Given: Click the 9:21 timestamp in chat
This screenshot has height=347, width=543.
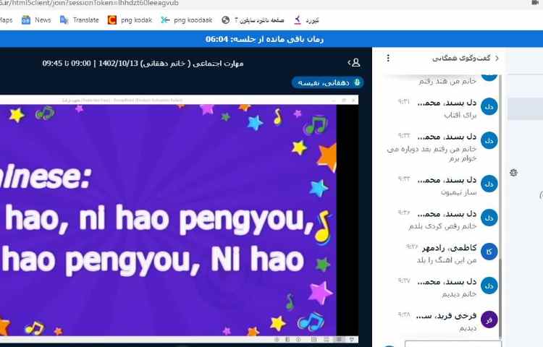Looking at the screenshot, I should tap(404, 102).
